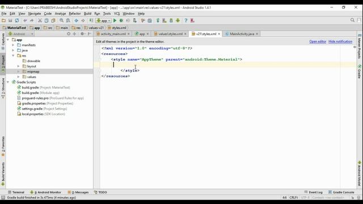Open the AVD Manager icon
Screen dimensions: 363x204
click(164, 20)
